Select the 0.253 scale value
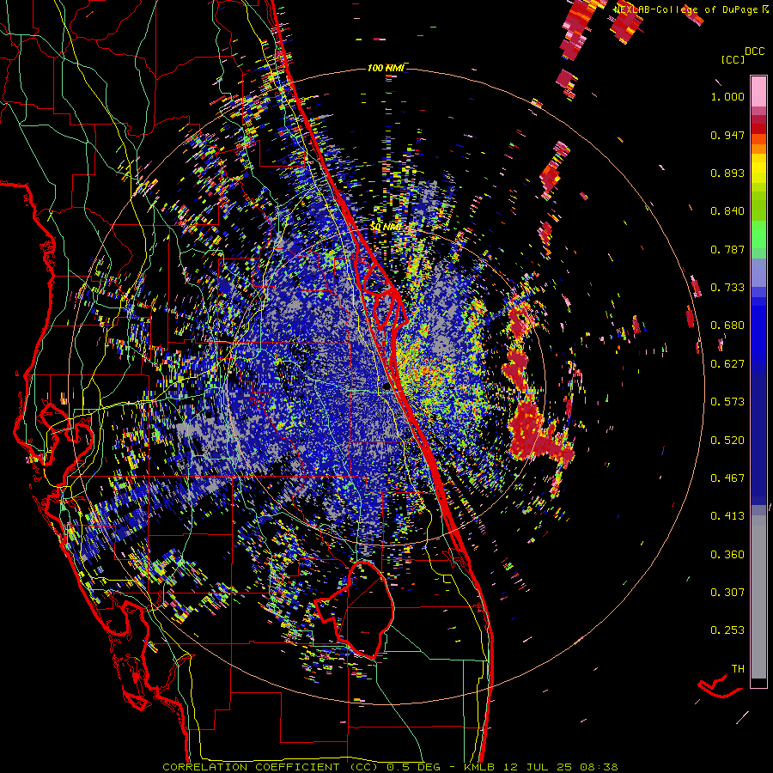Screen dimensions: 773x773 pos(727,630)
